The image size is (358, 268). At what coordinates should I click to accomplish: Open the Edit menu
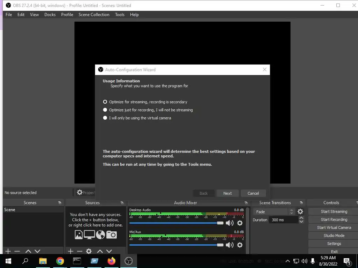21,15
